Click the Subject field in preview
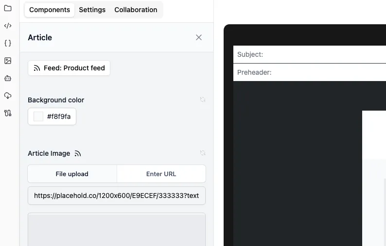 pos(310,54)
